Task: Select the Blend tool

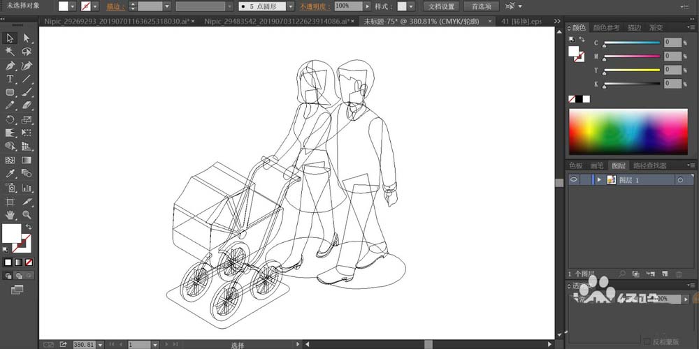Action: point(27,173)
